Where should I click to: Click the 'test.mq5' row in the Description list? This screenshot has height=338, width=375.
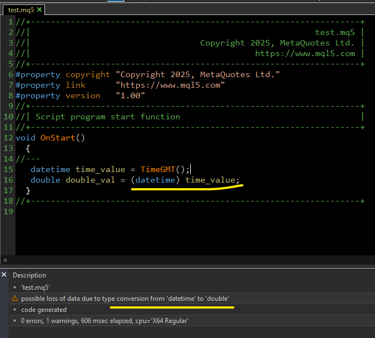click(192, 287)
